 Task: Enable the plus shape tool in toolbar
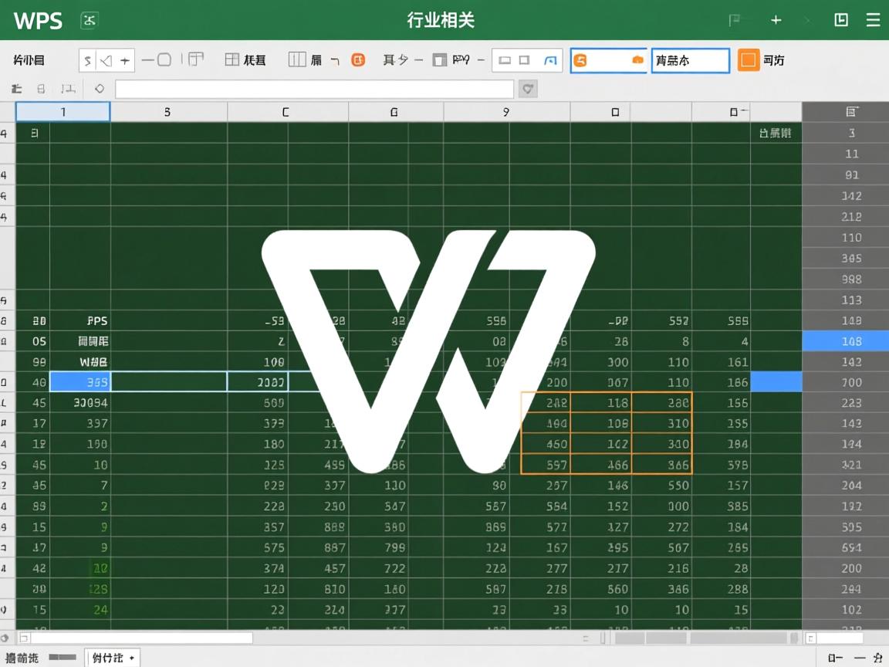point(125,59)
